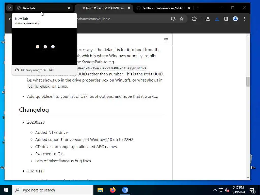This screenshot has height=195, width=260.
Task: Click the muted speaker volume icon
Action: point(227,190)
